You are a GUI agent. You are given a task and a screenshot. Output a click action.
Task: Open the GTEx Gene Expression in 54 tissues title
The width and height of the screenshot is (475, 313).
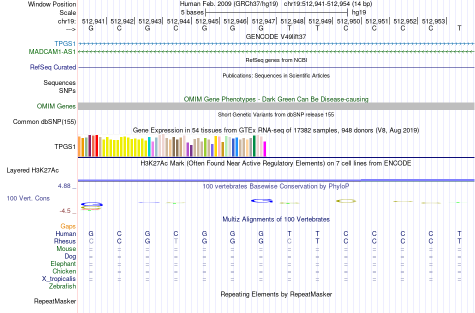click(x=276, y=130)
